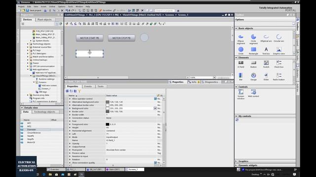Screen dimensions: 316x177
Task: Open the Project menu
Action: point(21,6)
